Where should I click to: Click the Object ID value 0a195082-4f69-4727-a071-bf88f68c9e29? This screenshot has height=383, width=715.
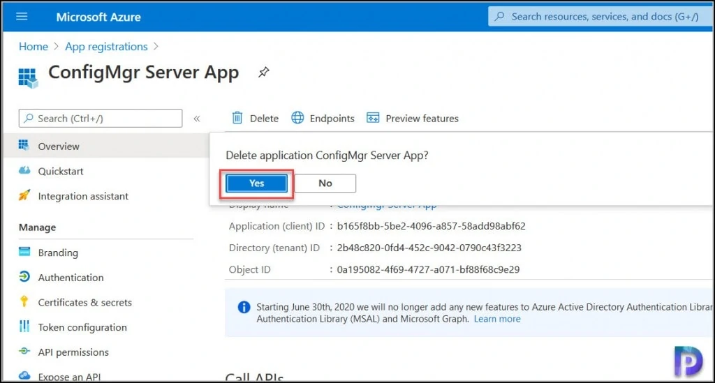coord(428,269)
